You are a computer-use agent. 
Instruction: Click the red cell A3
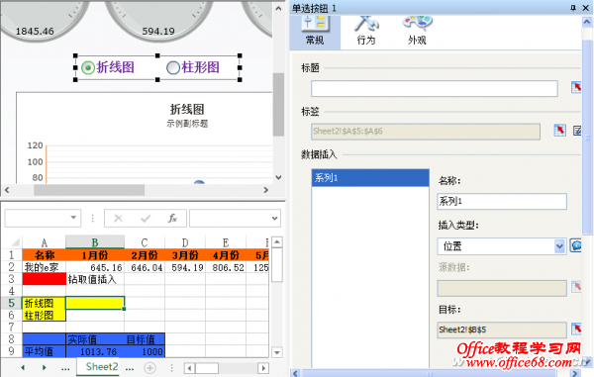click(44, 279)
